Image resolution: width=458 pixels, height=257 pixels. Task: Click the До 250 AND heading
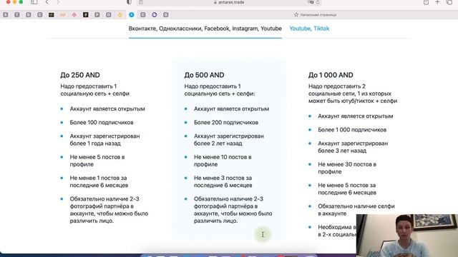point(80,75)
